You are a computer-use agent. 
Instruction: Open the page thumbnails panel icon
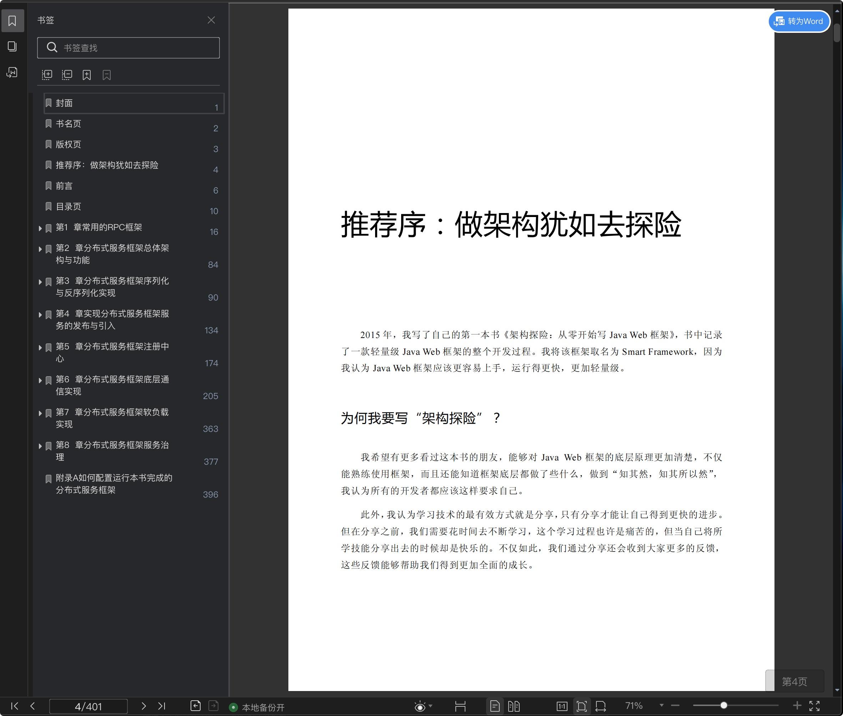tap(12, 46)
